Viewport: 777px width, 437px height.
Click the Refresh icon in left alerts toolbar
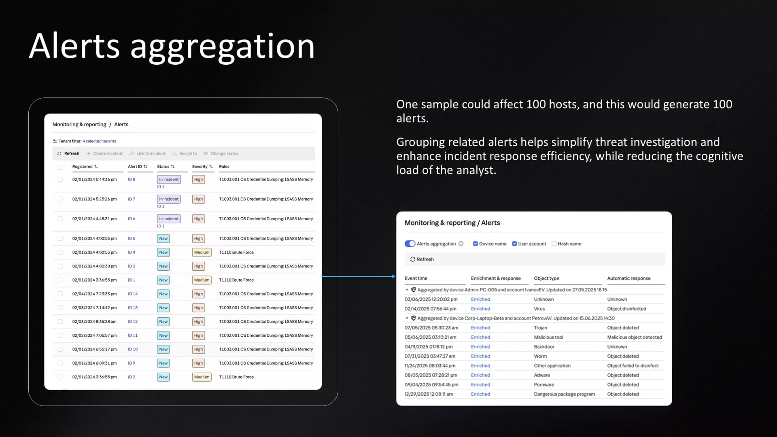(x=59, y=153)
